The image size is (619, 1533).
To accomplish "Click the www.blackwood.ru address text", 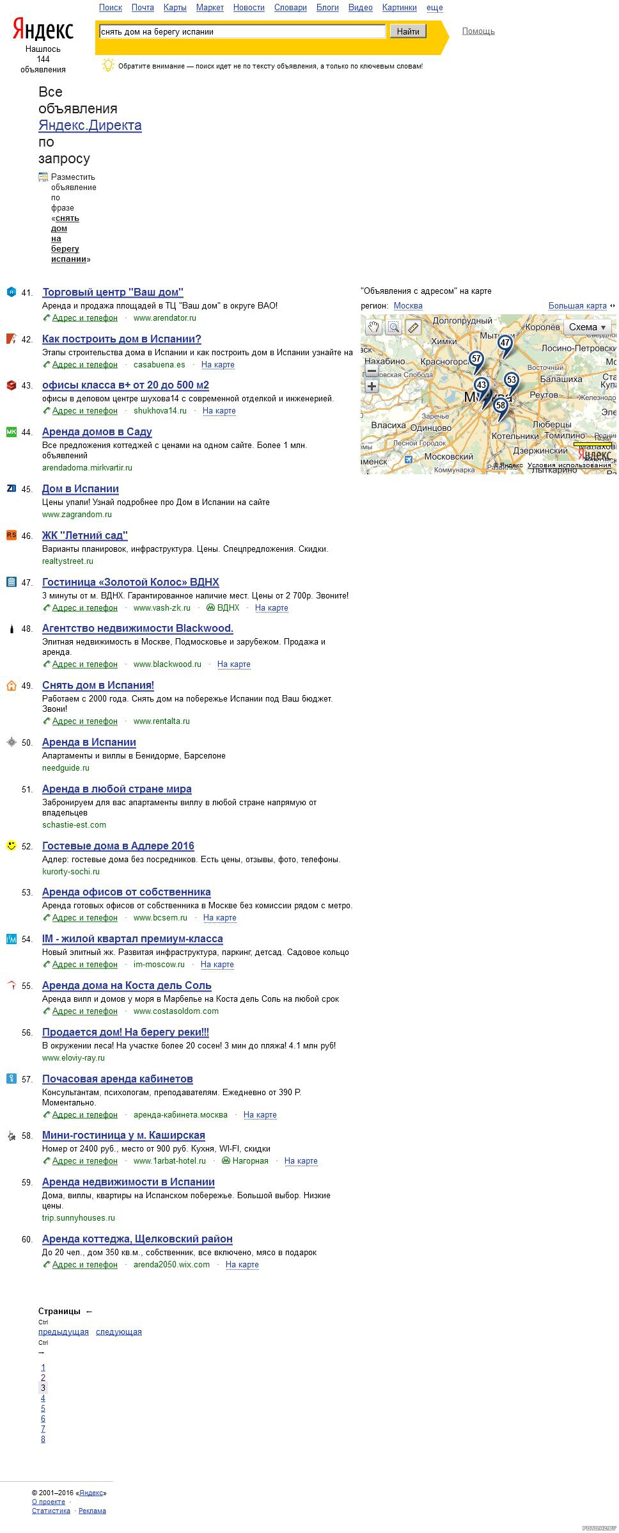I will pyautogui.click(x=168, y=664).
